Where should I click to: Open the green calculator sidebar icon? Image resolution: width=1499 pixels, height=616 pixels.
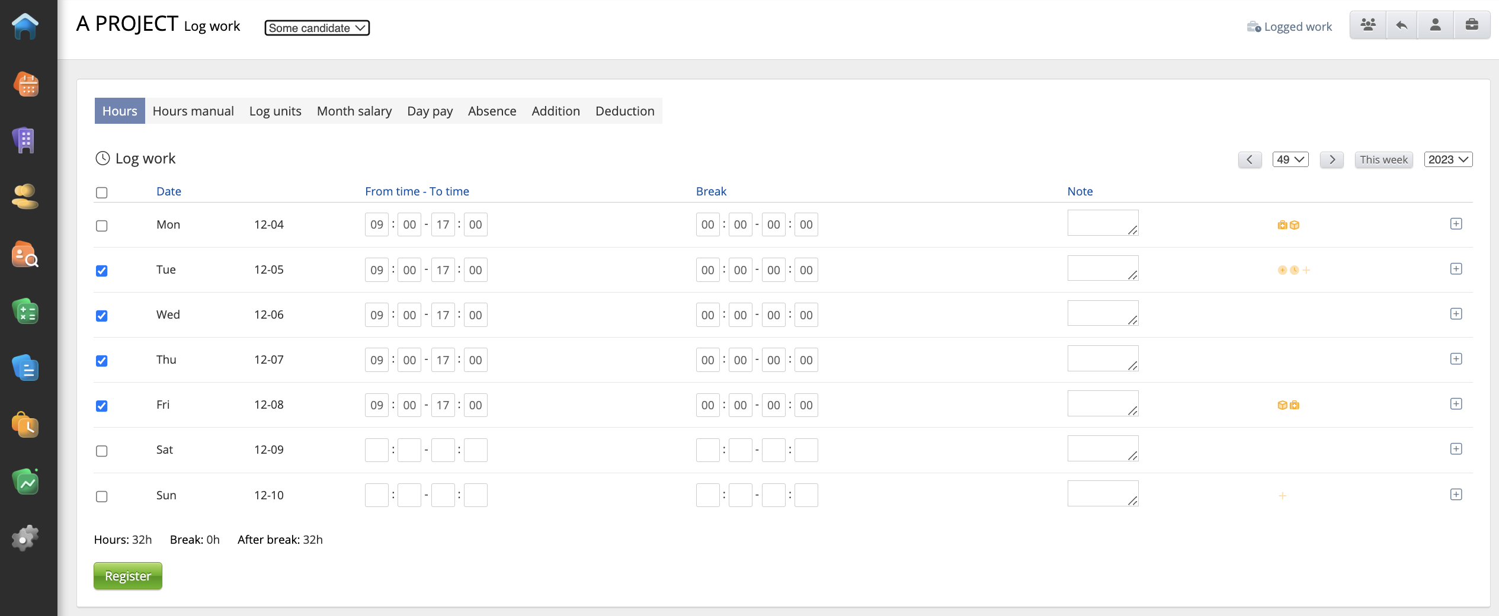(25, 312)
